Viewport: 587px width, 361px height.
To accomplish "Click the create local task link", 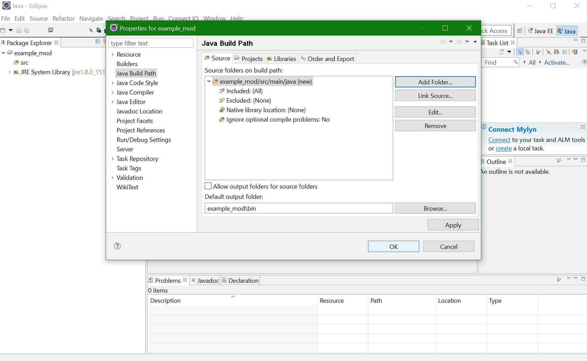I will click(504, 148).
